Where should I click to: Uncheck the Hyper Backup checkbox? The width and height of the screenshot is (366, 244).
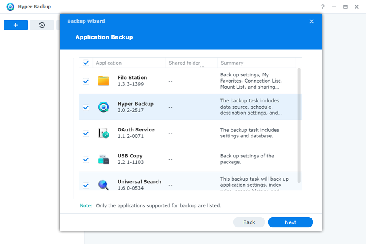86,107
